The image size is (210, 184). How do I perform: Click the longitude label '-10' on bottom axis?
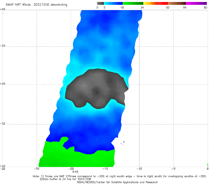(x=139, y=169)
